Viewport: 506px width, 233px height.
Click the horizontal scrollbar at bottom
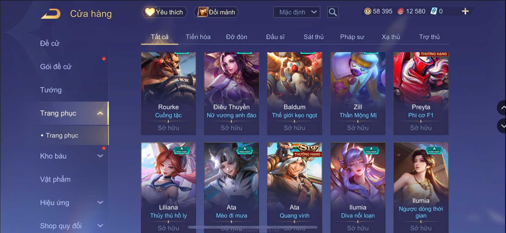click(x=253, y=227)
